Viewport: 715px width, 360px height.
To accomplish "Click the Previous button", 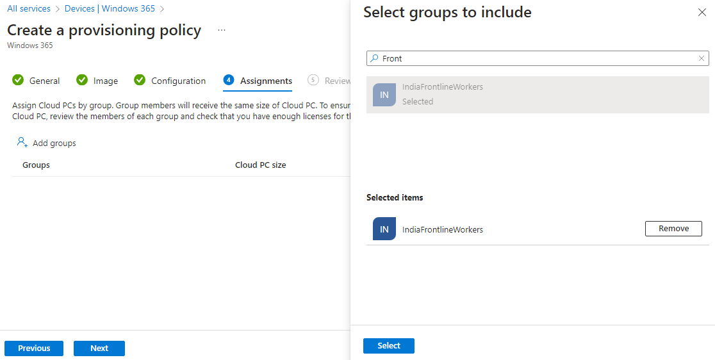I will click(x=34, y=348).
